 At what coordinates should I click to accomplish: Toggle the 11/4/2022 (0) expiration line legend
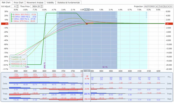pyautogui.click(x=16, y=57)
